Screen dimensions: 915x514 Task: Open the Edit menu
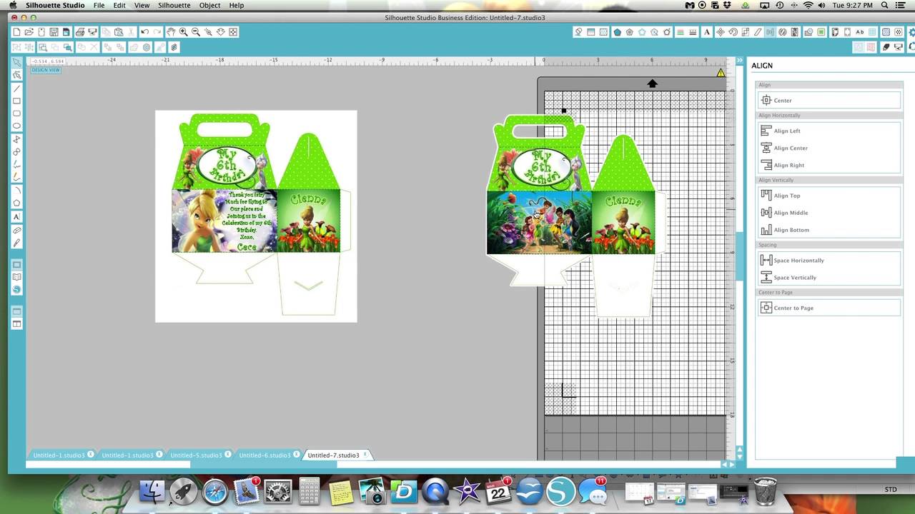[119, 5]
